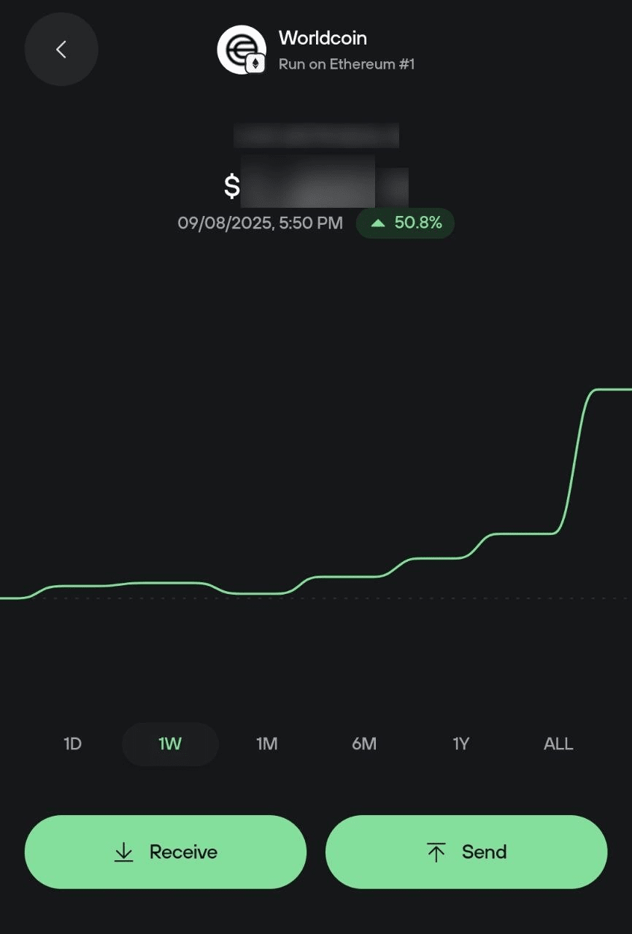Show the 6M price history

[364, 744]
